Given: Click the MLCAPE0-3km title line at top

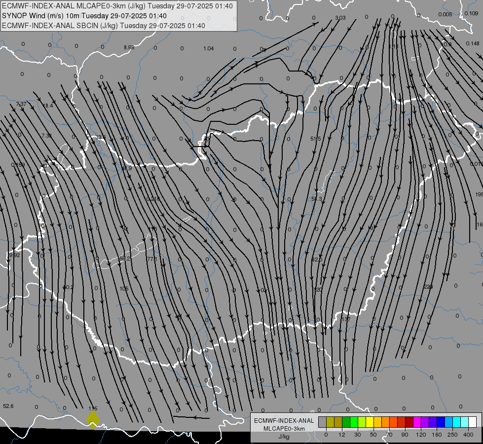Looking at the screenshot, I should (117, 6).
